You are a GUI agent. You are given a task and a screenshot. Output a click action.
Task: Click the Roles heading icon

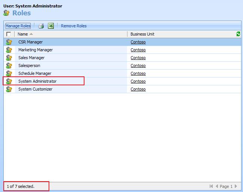[6, 13]
